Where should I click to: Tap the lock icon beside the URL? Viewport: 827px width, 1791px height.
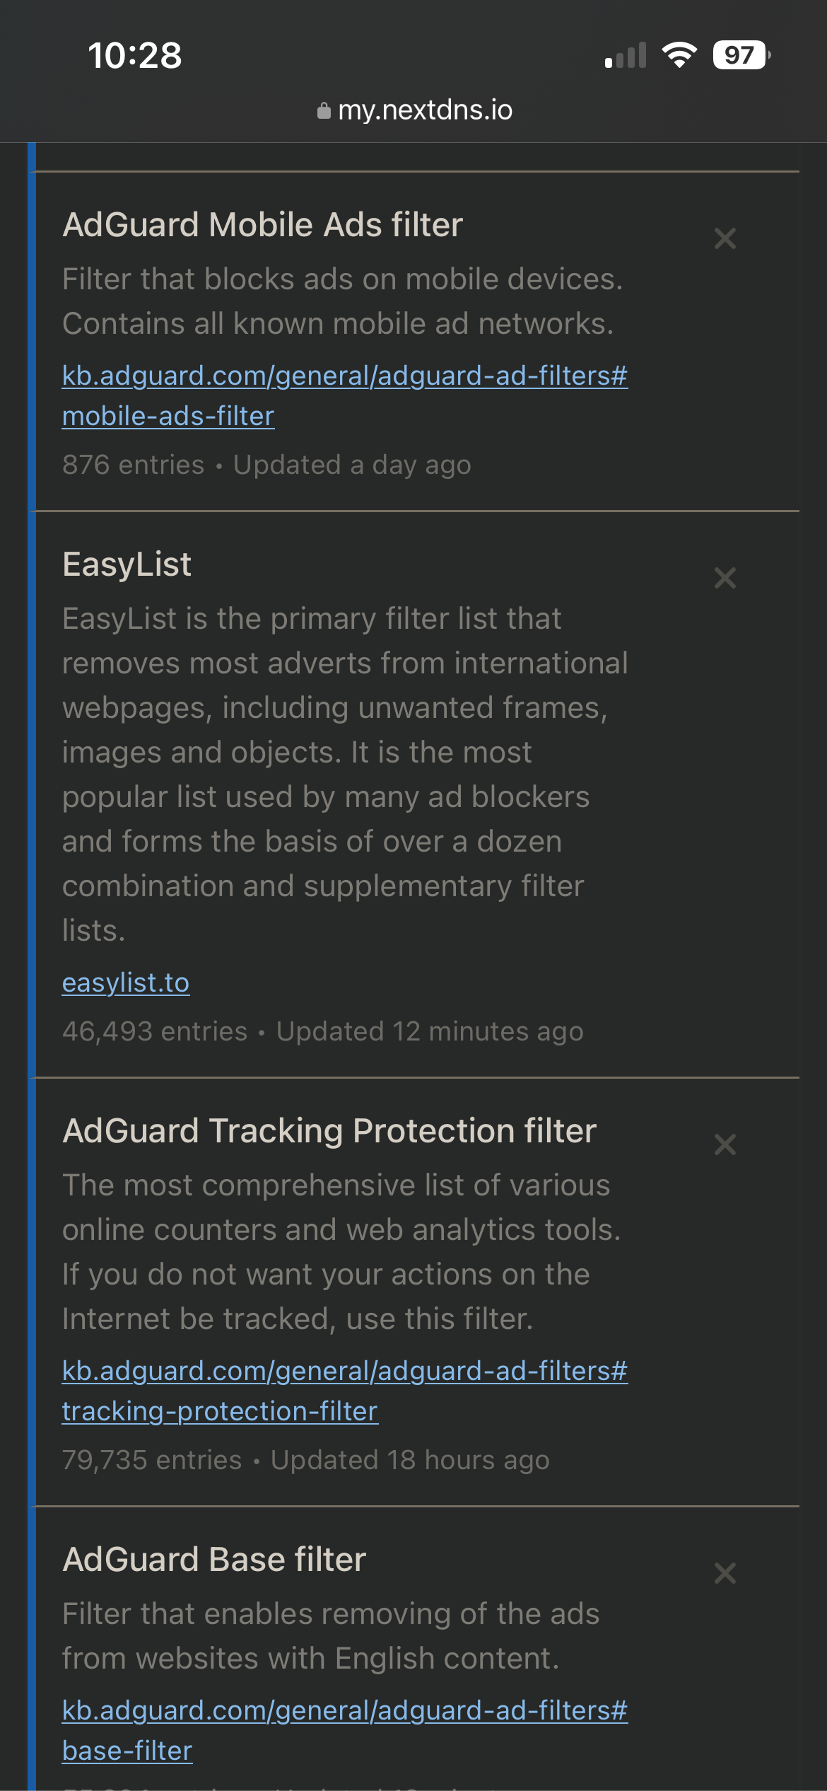pyautogui.click(x=324, y=111)
